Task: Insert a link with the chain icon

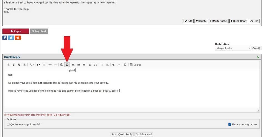Action: [50, 65]
